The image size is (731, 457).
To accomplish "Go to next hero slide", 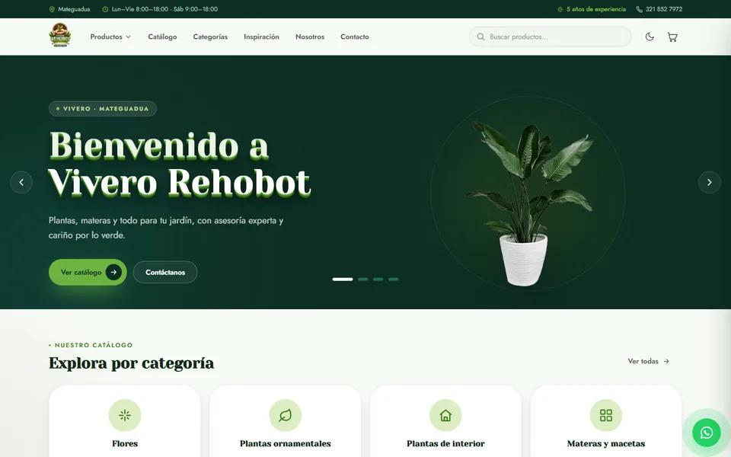I will 709,182.
